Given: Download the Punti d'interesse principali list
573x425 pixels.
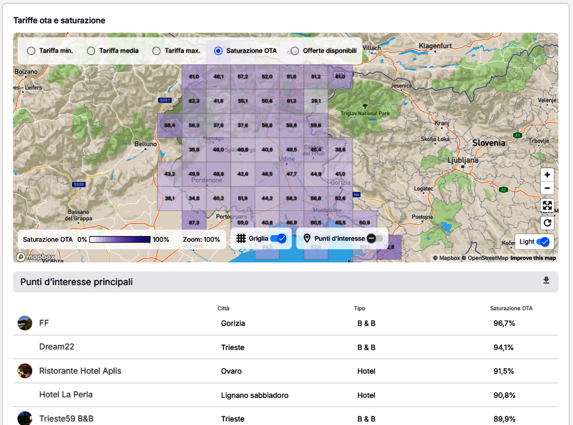Looking at the screenshot, I should click(x=546, y=281).
